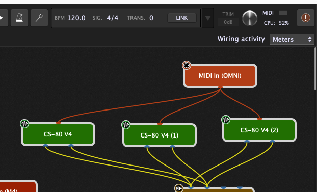
Task: Click the CPU: 52% readout
Action: coord(276,23)
